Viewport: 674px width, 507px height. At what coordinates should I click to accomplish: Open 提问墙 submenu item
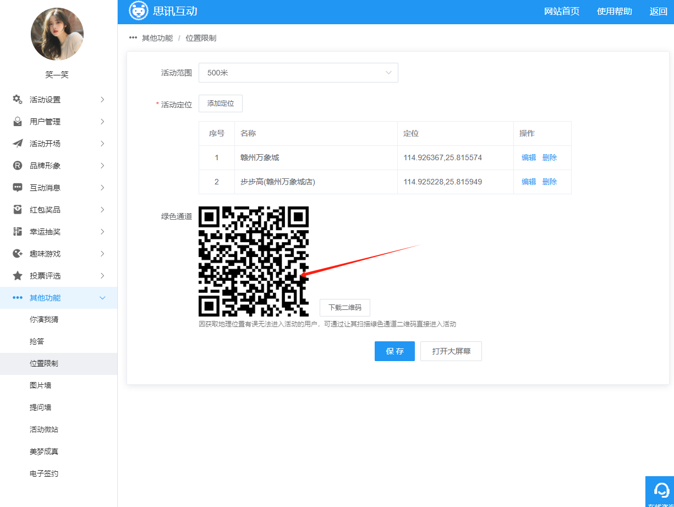(x=58, y=408)
